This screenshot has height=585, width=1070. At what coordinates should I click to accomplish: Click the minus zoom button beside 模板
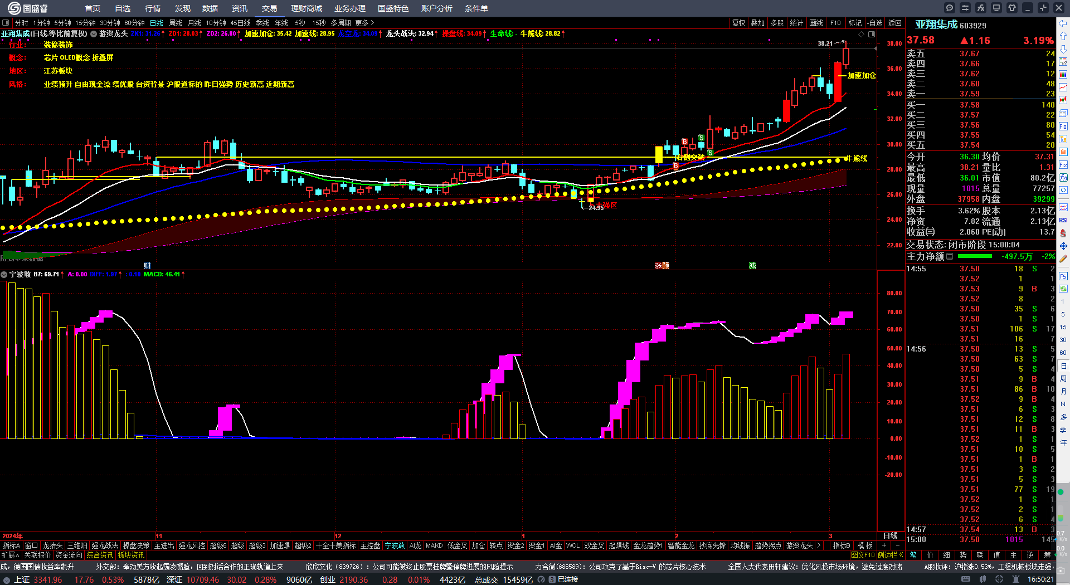[x=898, y=545]
